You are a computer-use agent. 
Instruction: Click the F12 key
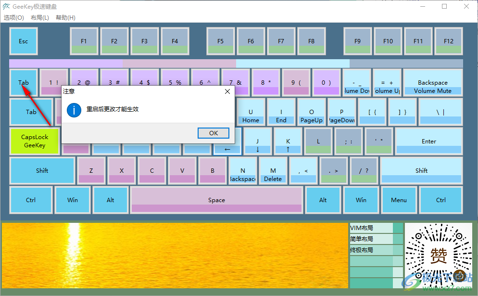(x=449, y=41)
